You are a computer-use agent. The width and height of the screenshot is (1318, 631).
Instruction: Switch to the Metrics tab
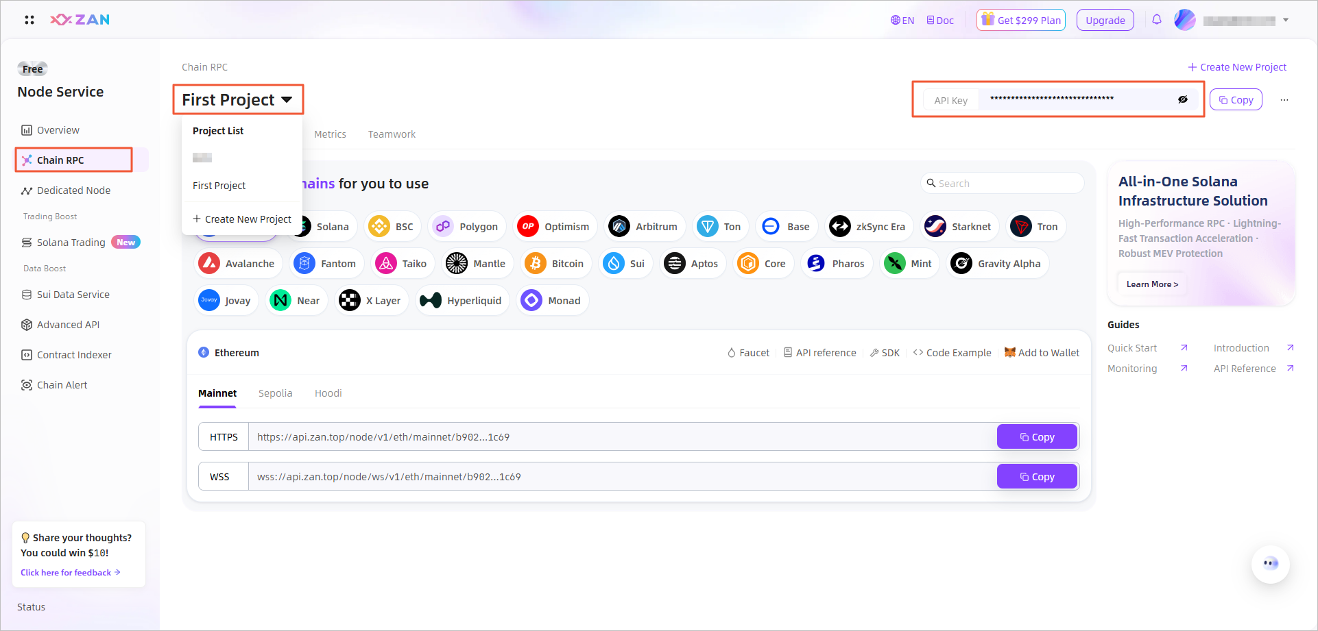pyautogui.click(x=330, y=134)
